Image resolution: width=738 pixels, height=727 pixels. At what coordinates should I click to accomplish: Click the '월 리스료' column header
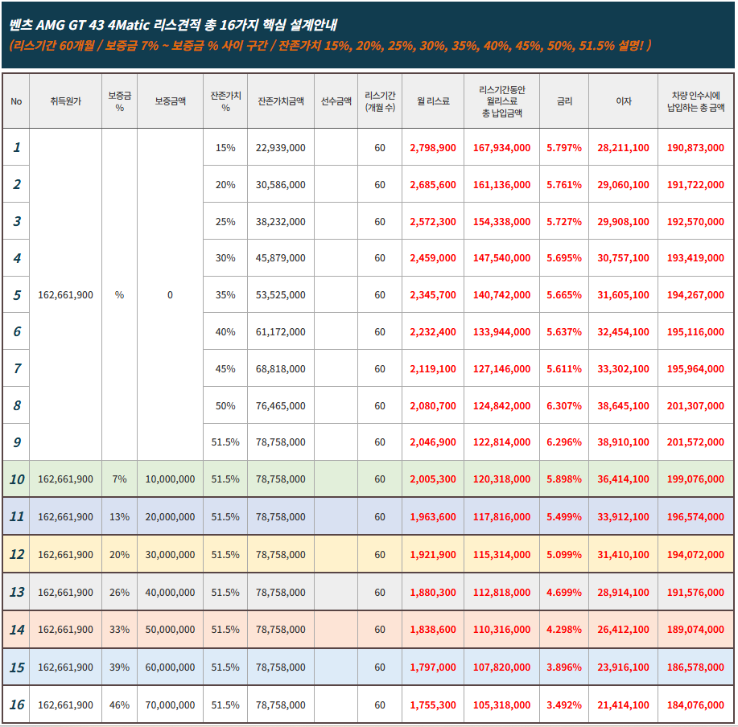click(x=433, y=101)
